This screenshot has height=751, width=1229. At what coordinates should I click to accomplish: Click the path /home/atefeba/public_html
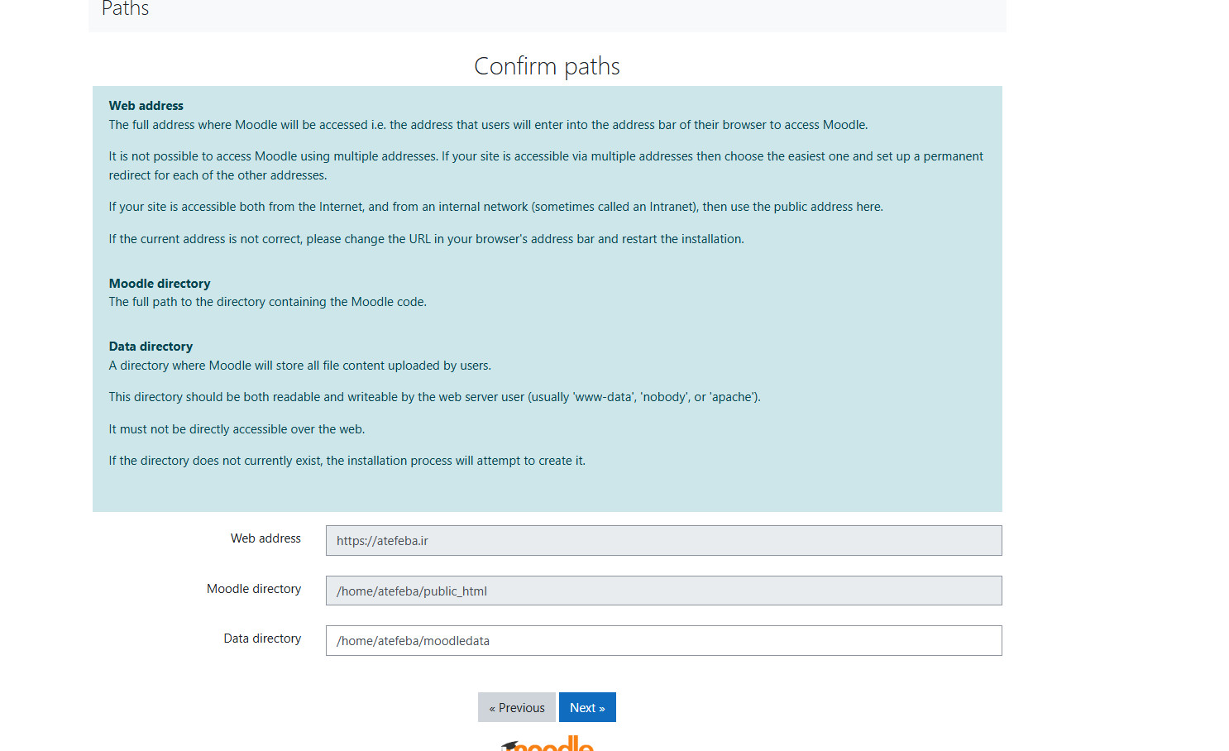412,591
